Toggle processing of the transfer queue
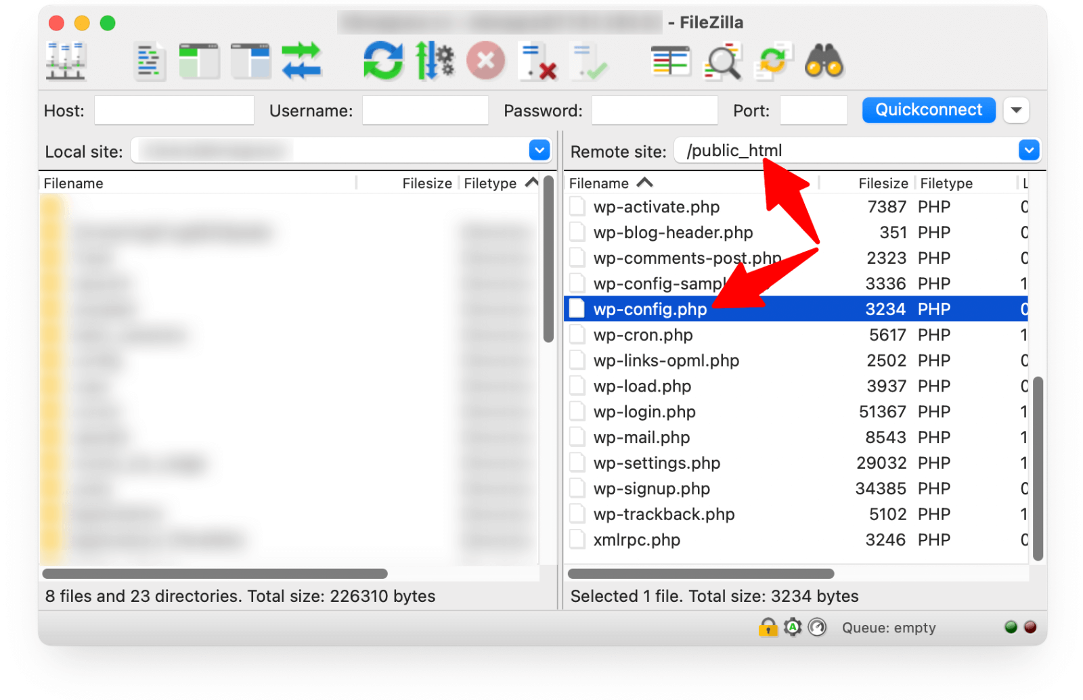Image resolution: width=1083 pixels, height=700 pixels. [435, 62]
